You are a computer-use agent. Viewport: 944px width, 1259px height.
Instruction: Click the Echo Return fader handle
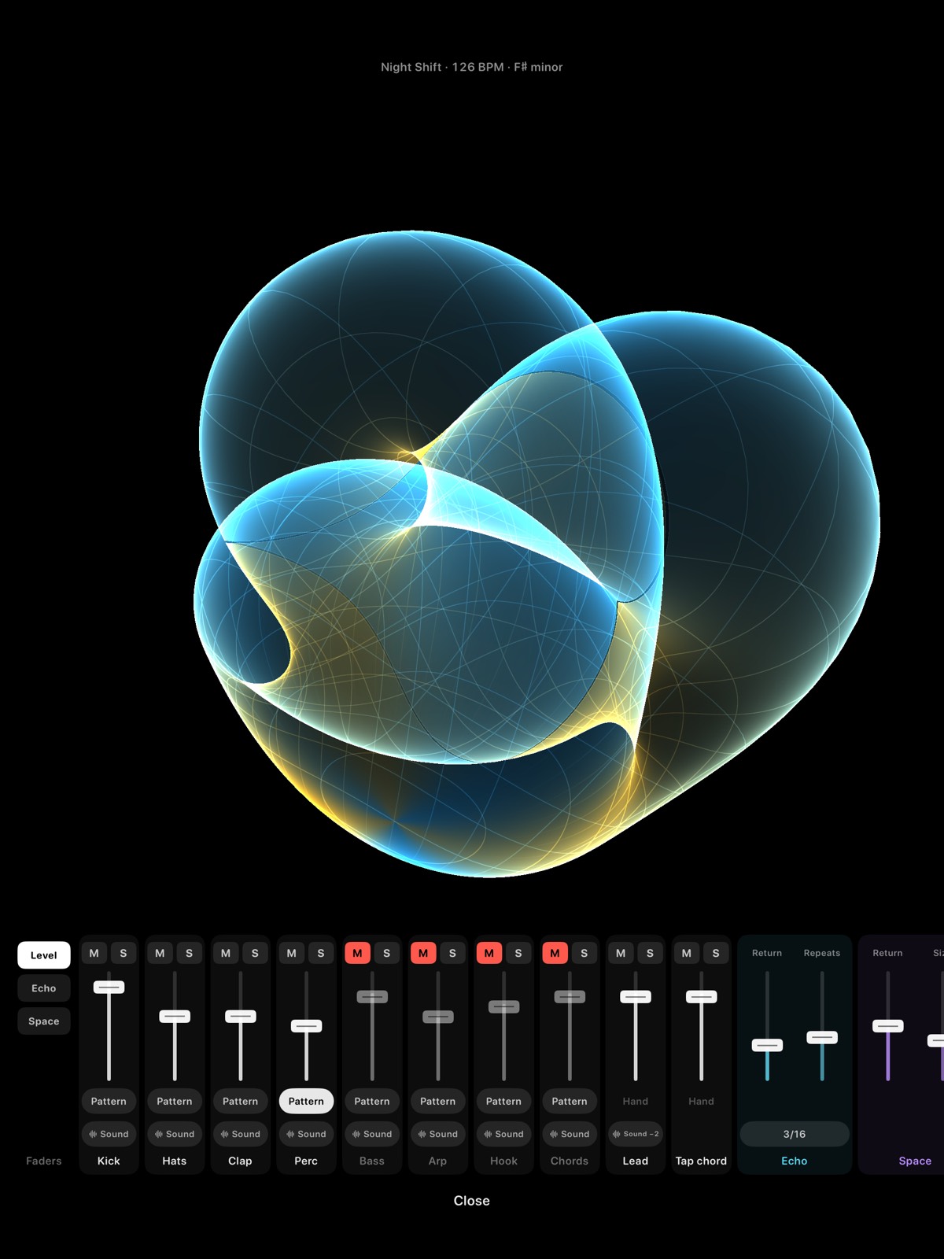767,1045
